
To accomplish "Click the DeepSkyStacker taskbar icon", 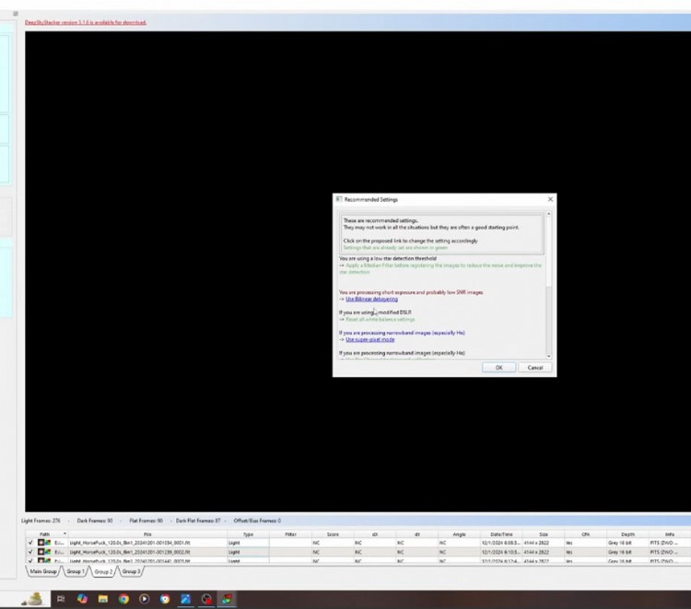I will (x=227, y=598).
